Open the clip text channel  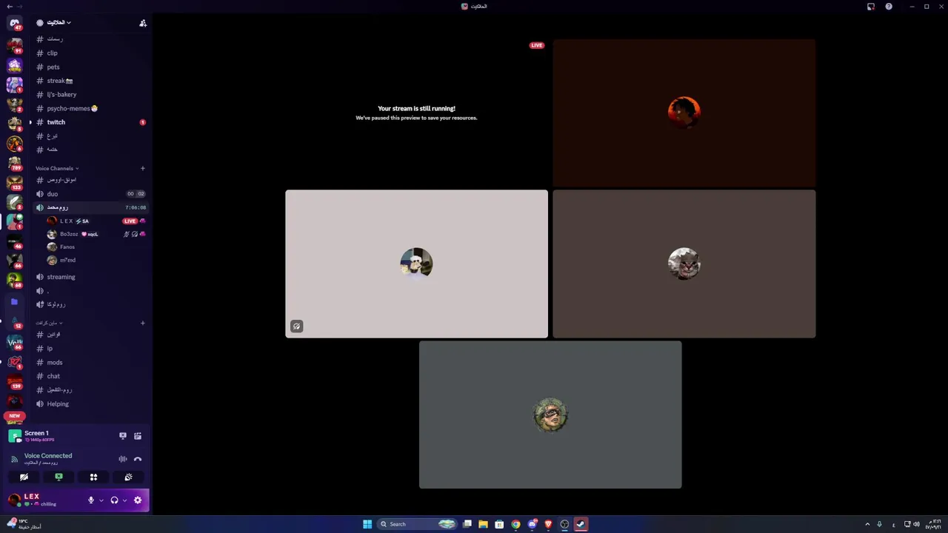click(90, 53)
